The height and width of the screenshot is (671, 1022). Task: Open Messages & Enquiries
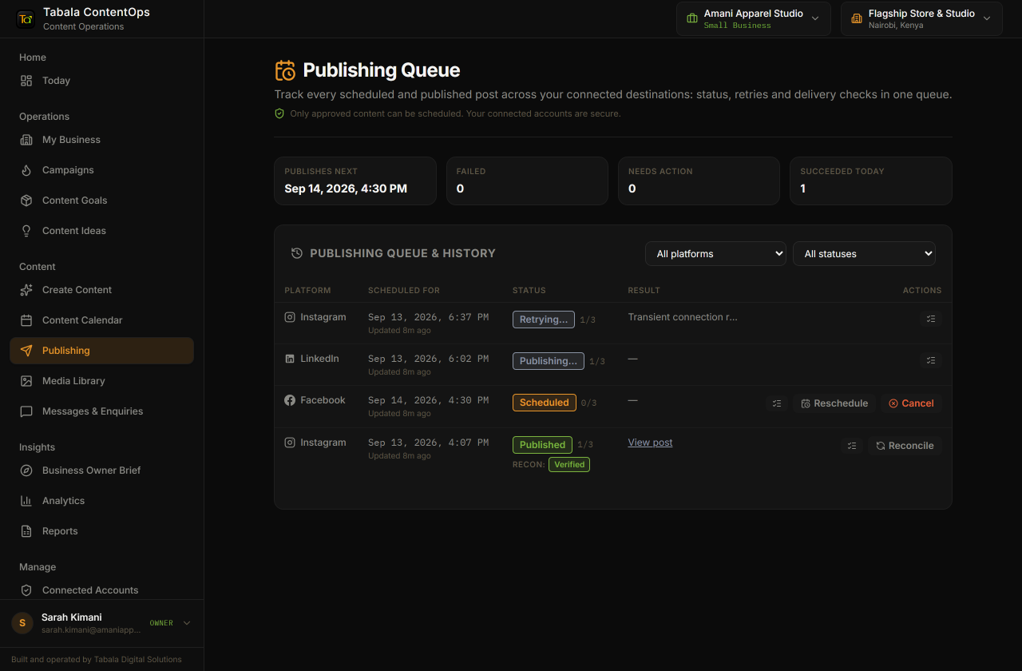pyautogui.click(x=101, y=411)
